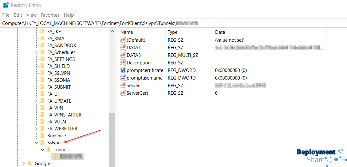Collapse the Tunnels key
Viewport: 347px width, 167px height.
pyautogui.click(x=43, y=150)
